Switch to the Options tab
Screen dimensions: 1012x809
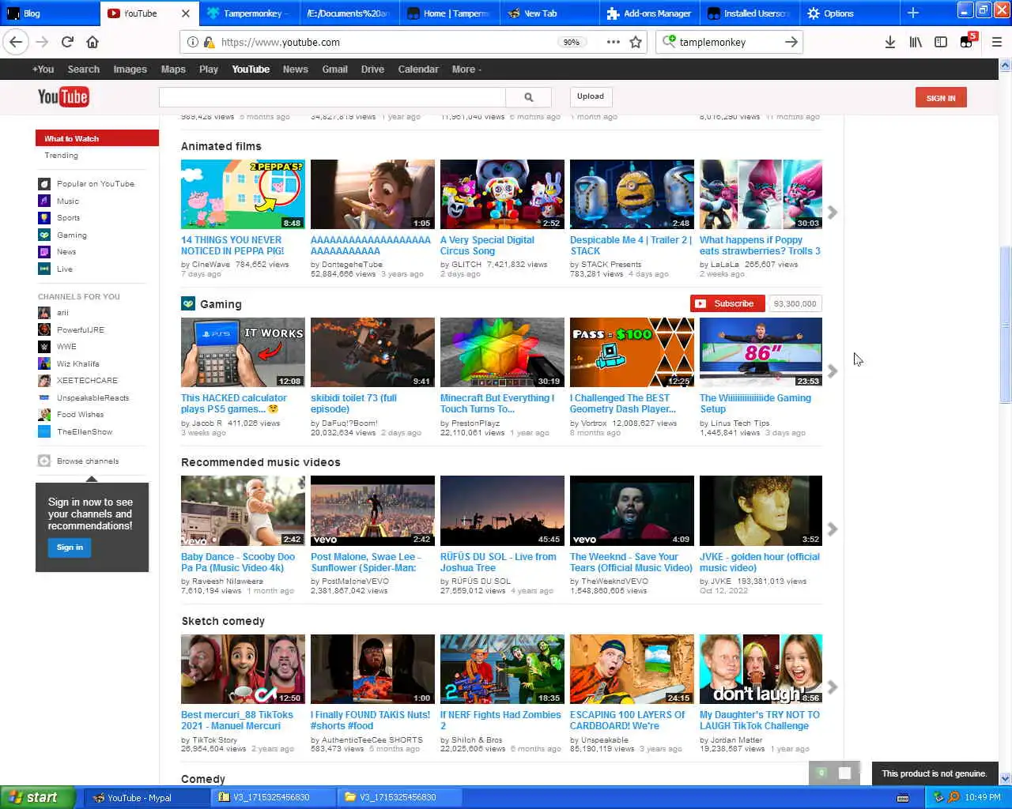click(x=849, y=13)
